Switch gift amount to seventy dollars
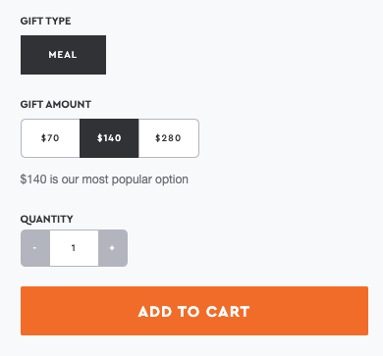This screenshot has width=383, height=356. pyautogui.click(x=50, y=138)
